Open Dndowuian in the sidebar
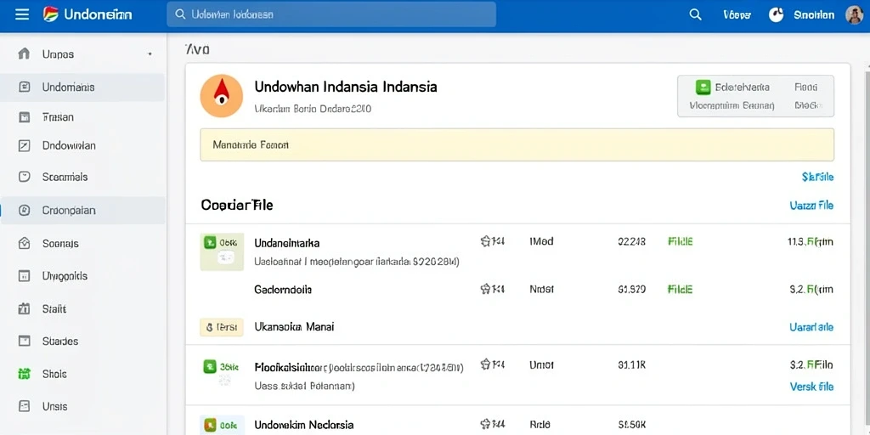This screenshot has width=870, height=435. click(69, 146)
